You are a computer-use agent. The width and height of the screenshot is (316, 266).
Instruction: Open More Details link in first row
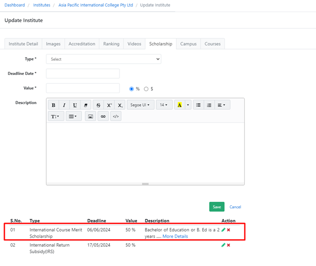(175, 236)
